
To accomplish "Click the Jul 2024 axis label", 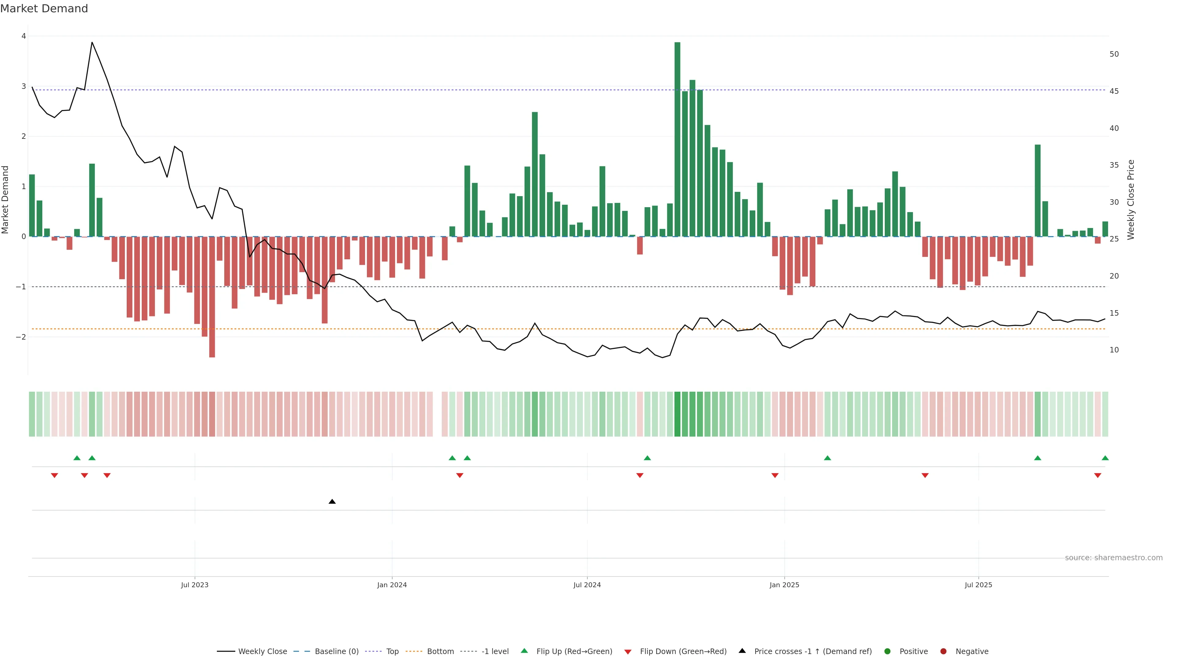I will click(587, 585).
